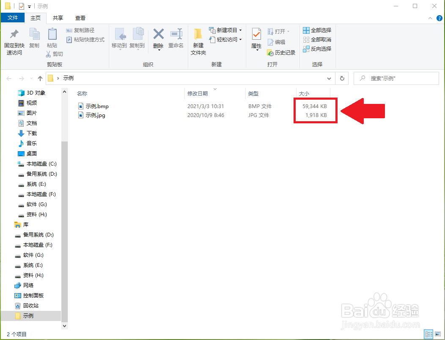Viewport: 445px width, 340px height.
Task: Select the file 示例.bmp
Action: [x=97, y=106]
